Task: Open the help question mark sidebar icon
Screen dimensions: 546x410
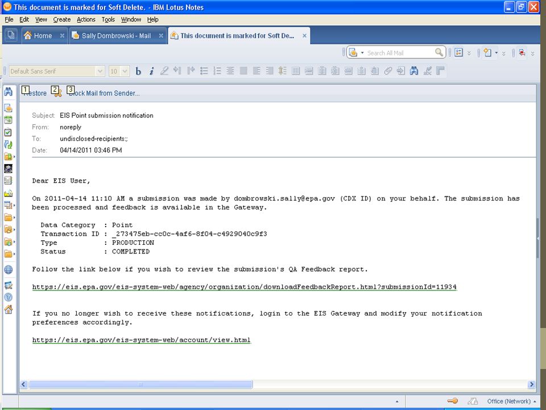Action: [x=9, y=297]
